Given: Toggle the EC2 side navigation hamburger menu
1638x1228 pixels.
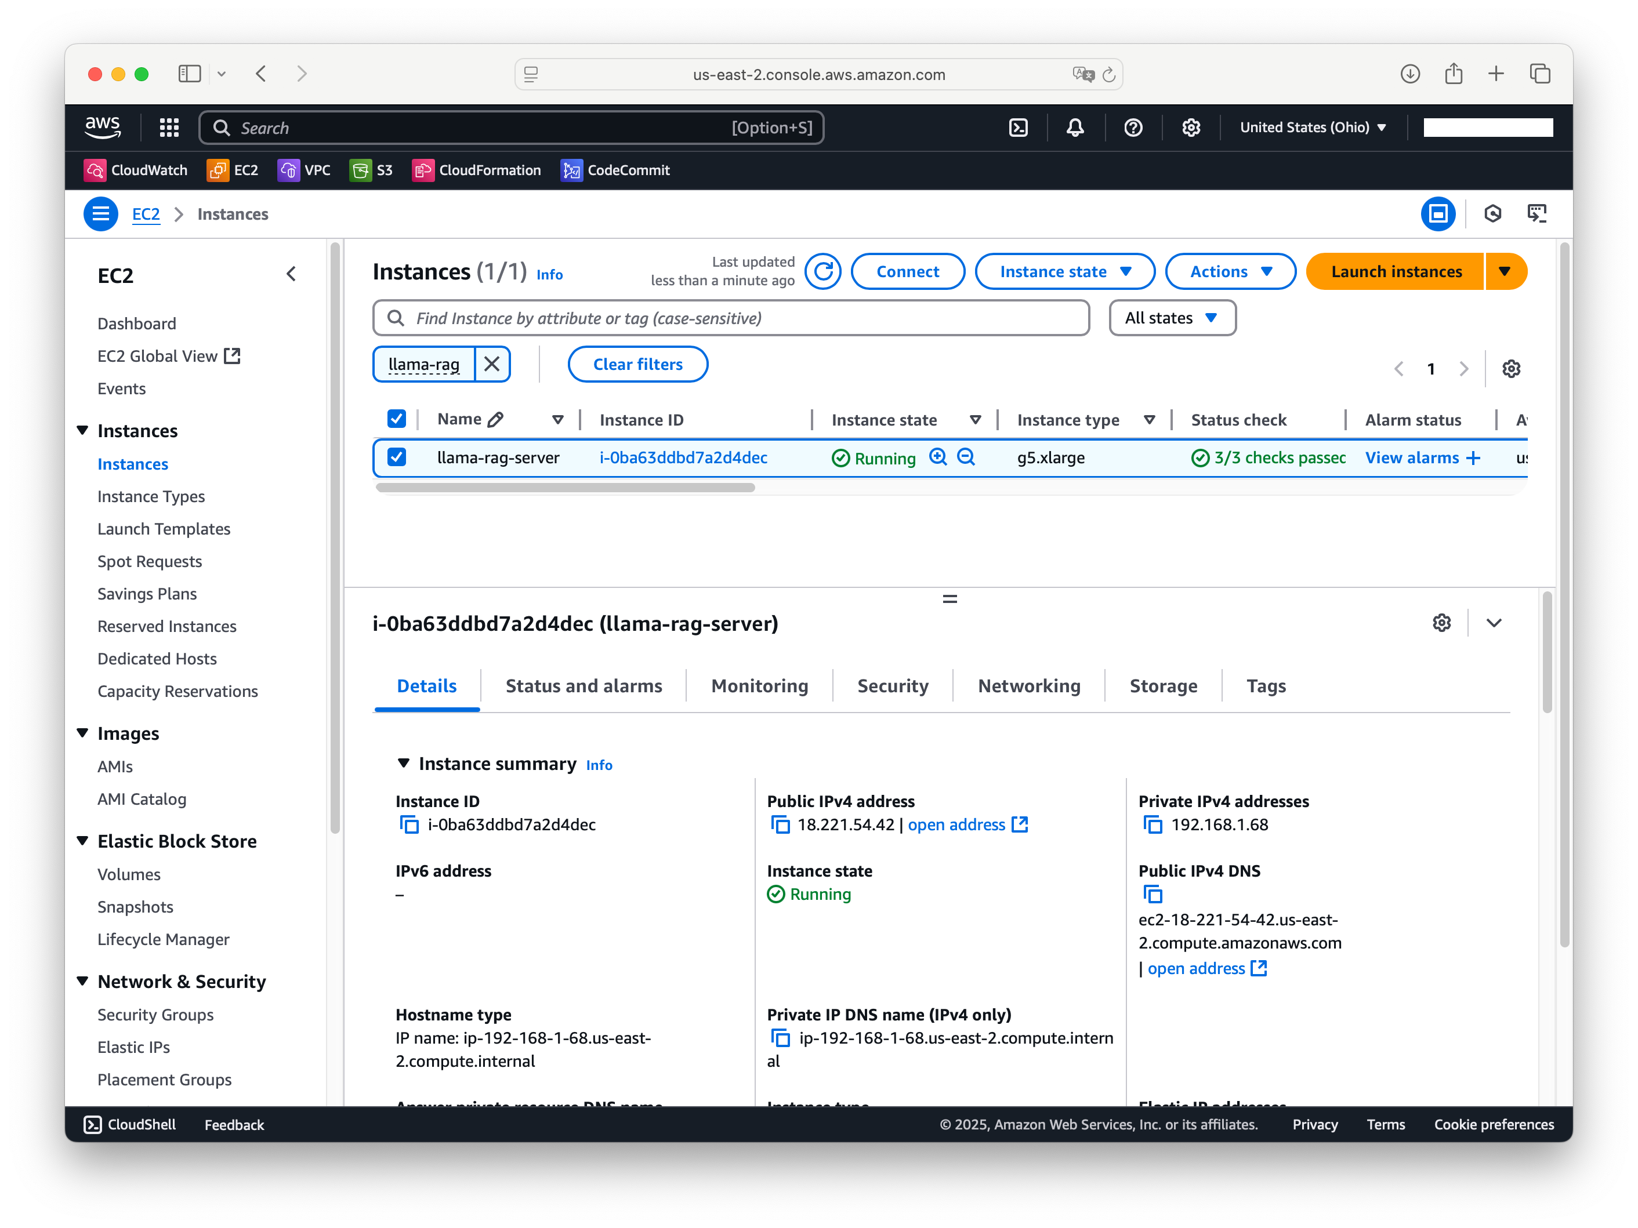Looking at the screenshot, I should tap(101, 214).
